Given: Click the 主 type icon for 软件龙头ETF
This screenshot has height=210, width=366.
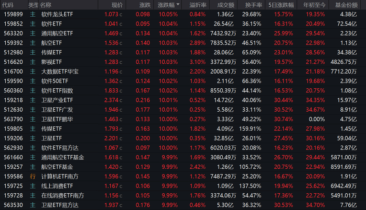Looking at the screenshot, I should coord(32,14).
